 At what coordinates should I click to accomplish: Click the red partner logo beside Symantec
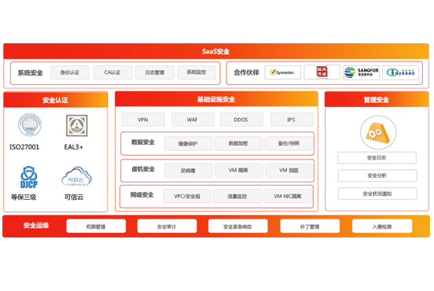coord(322,72)
